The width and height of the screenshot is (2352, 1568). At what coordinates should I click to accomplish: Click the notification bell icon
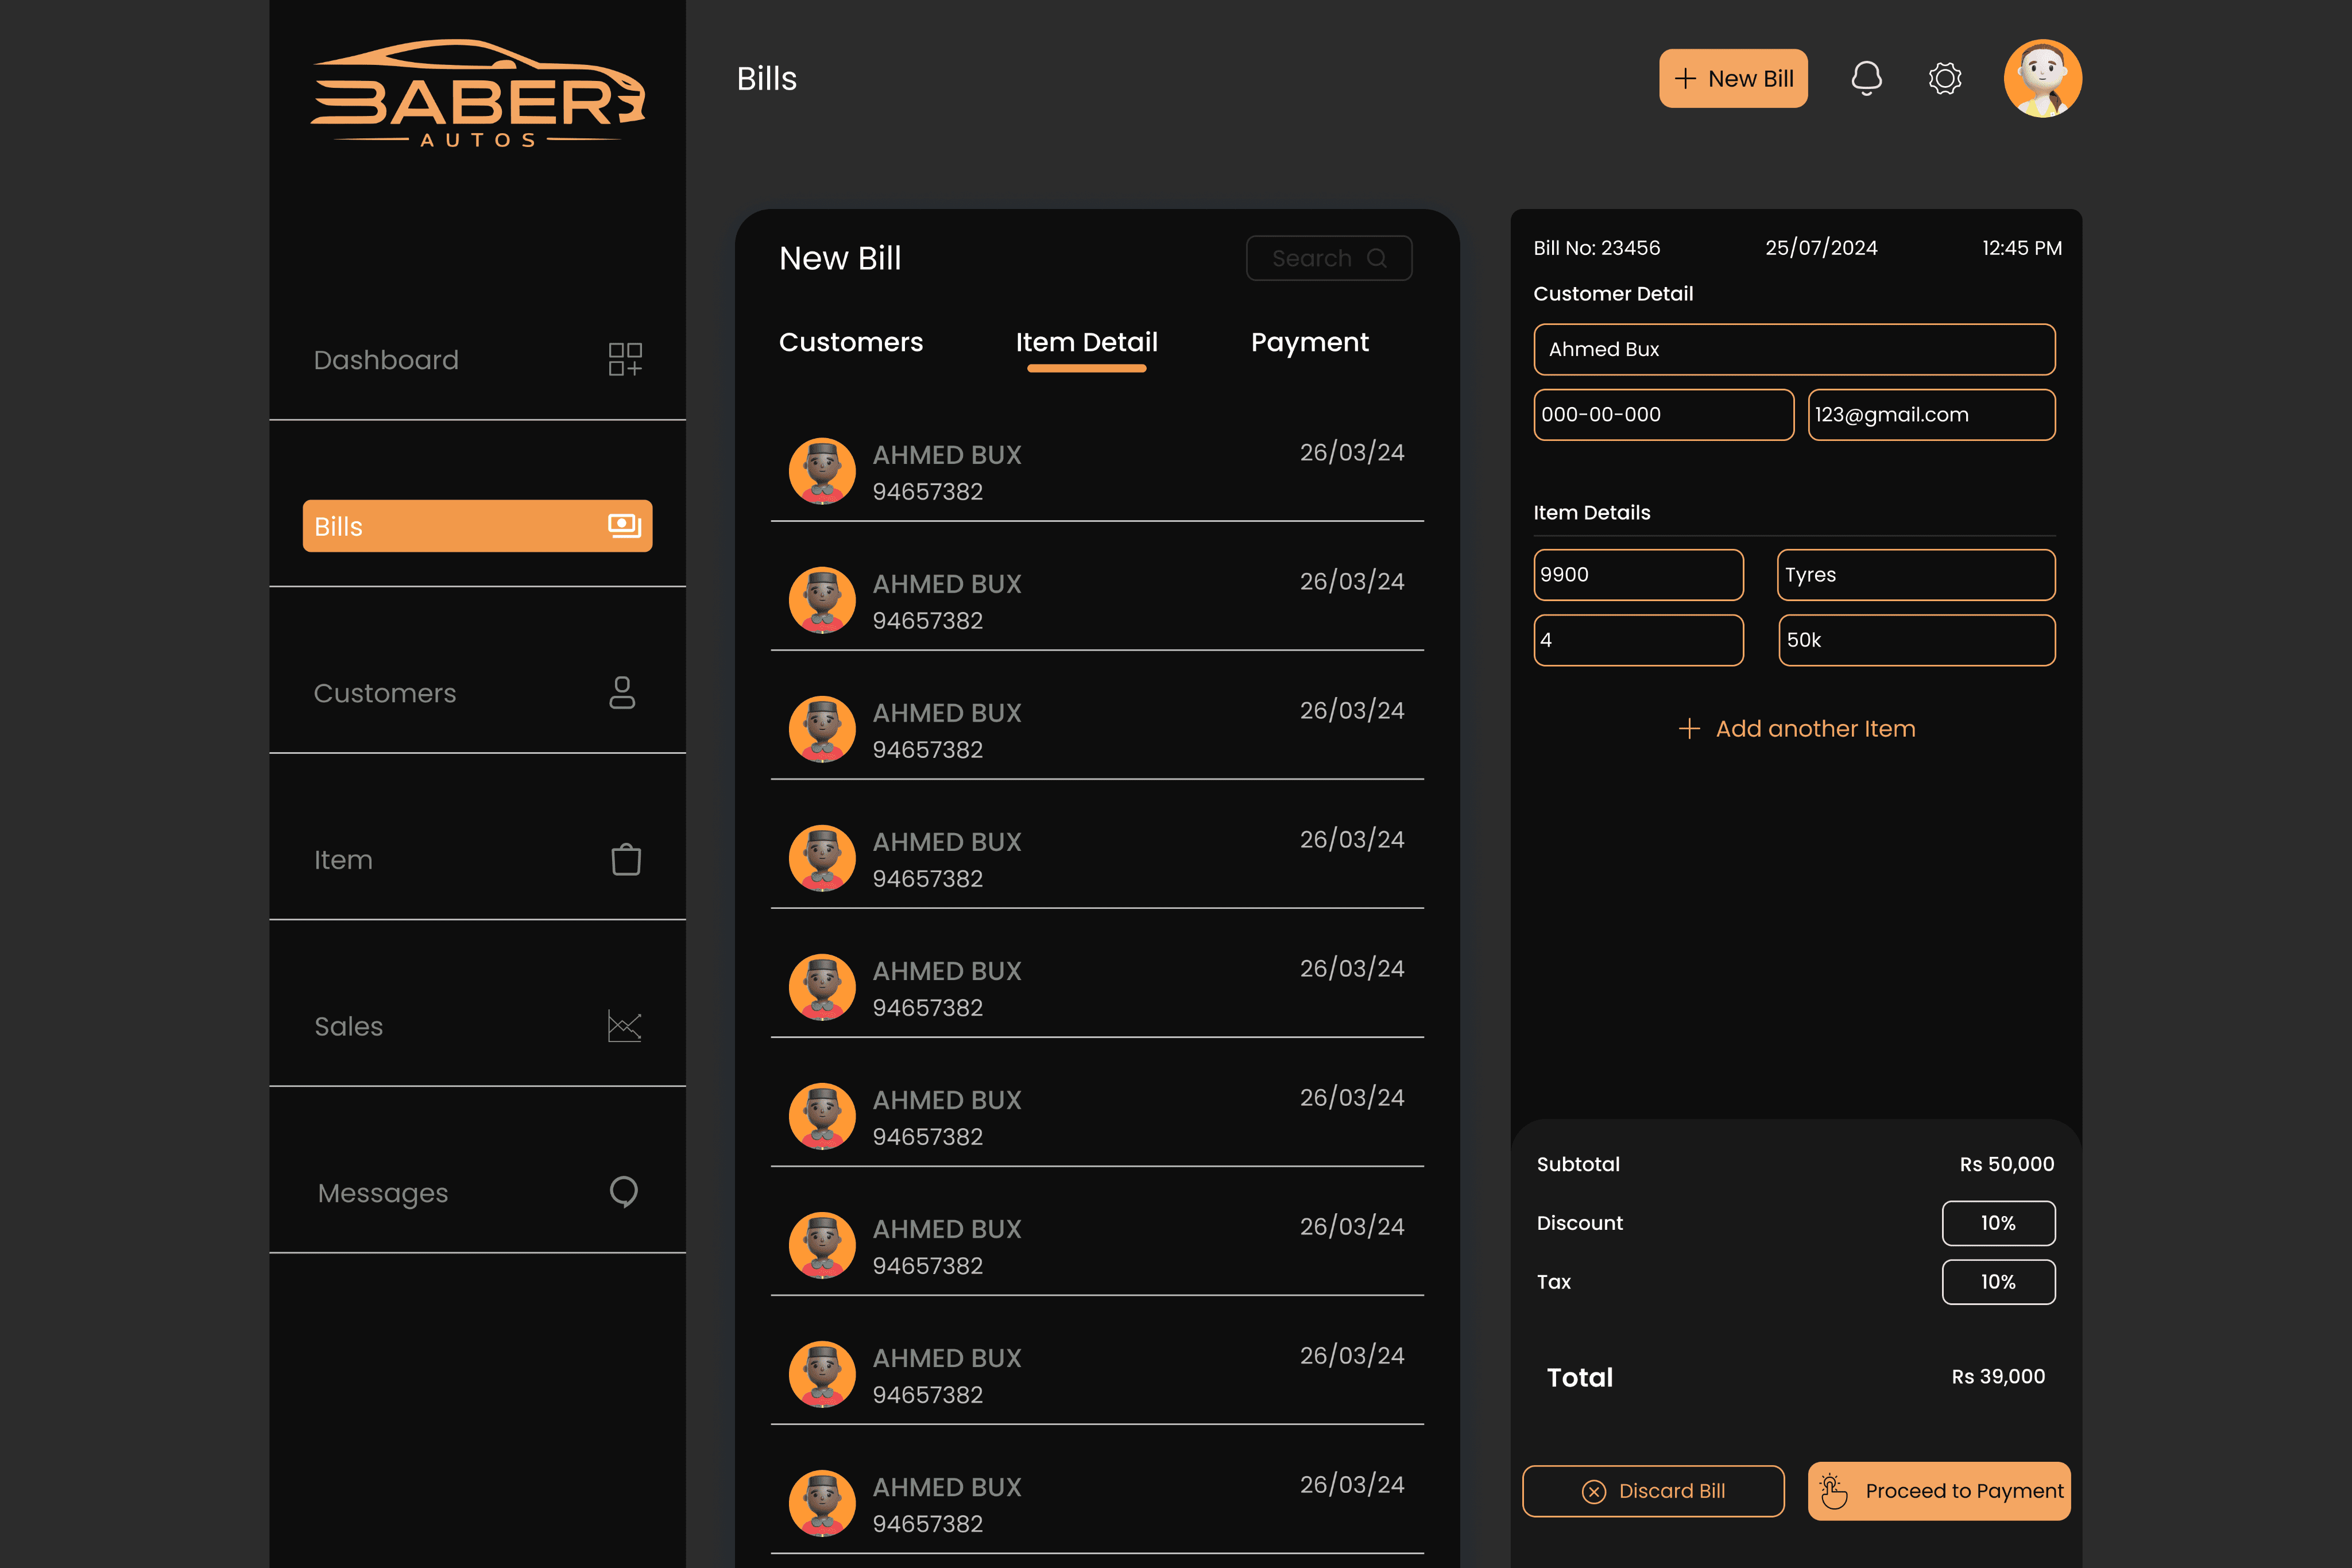(x=1866, y=78)
